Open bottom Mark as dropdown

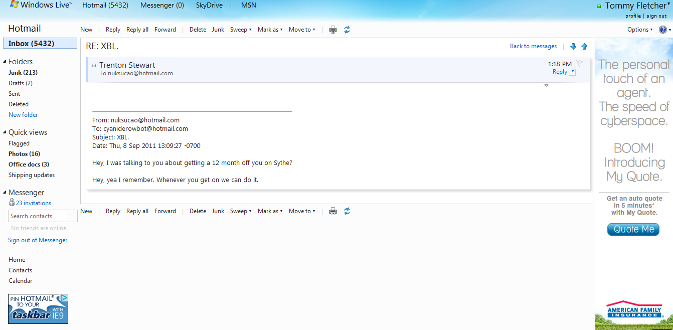(x=270, y=211)
